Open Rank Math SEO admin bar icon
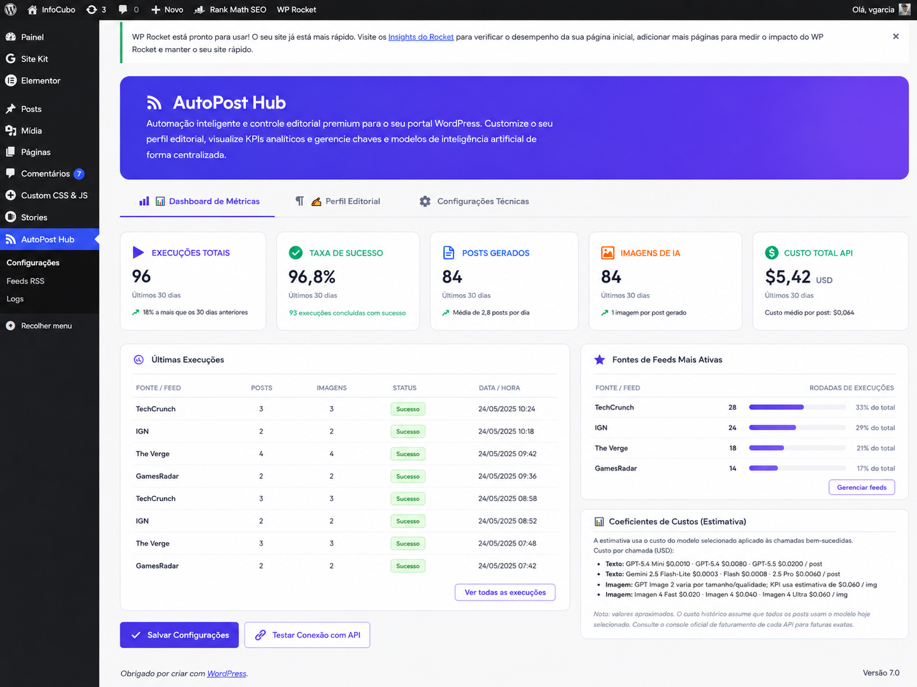The height and width of the screenshot is (687, 917). [x=199, y=9]
